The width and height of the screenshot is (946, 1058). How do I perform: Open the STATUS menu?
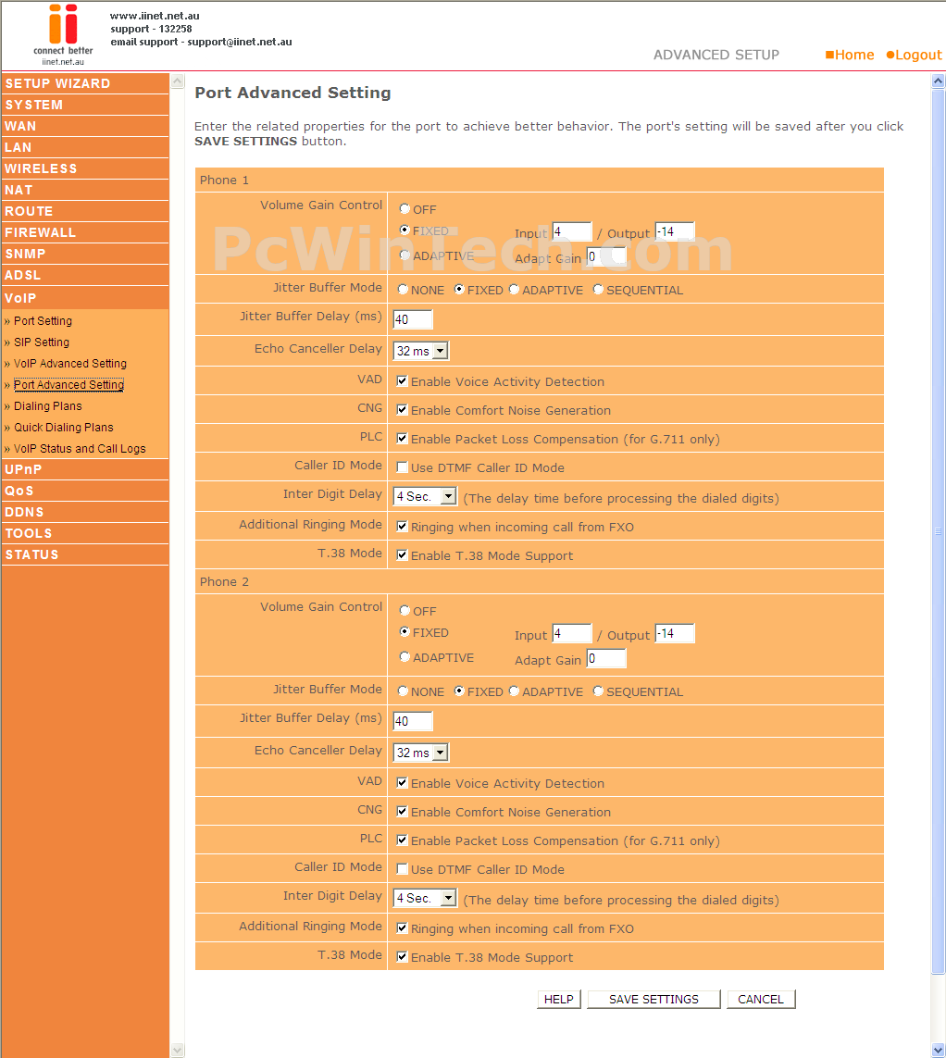tap(85, 554)
